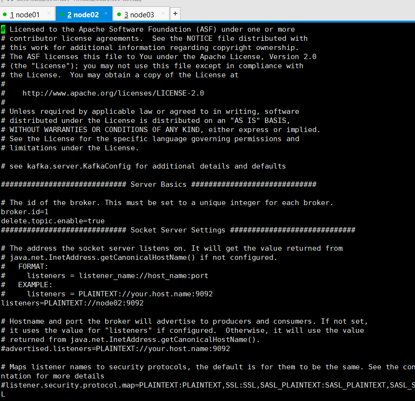Place cursor on broker.id=1 line

click(24, 212)
